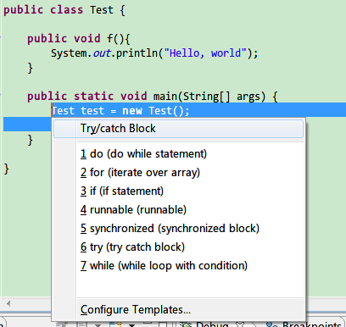The width and height of the screenshot is (346, 327).
Task: Switch to the Debug view tab
Action: pos(212,324)
